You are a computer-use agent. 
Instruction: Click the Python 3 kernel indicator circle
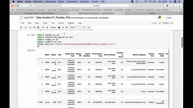point(172,23)
